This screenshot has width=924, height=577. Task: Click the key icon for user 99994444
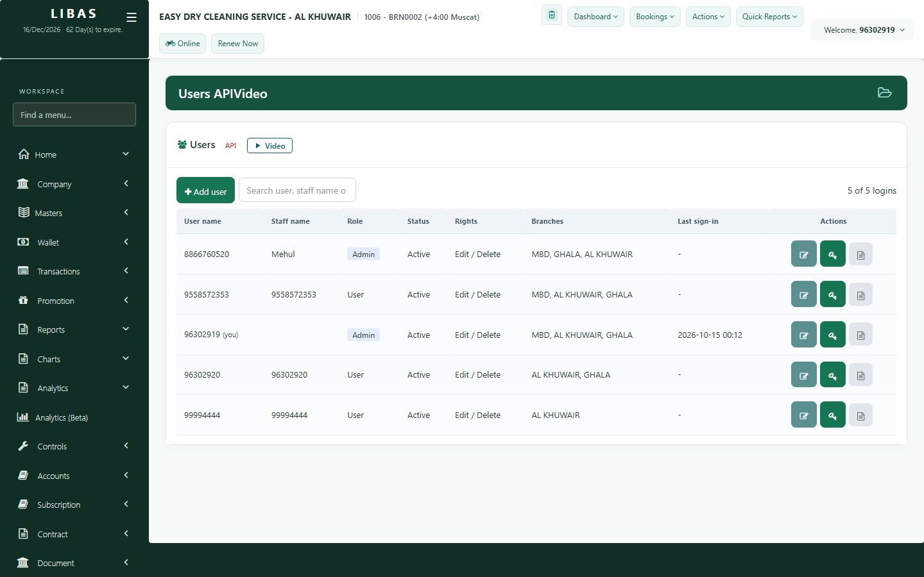point(832,415)
